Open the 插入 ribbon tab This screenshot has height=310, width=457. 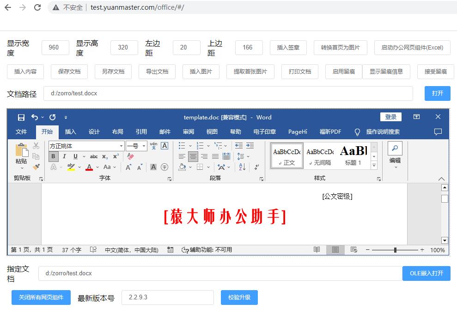[x=70, y=132]
